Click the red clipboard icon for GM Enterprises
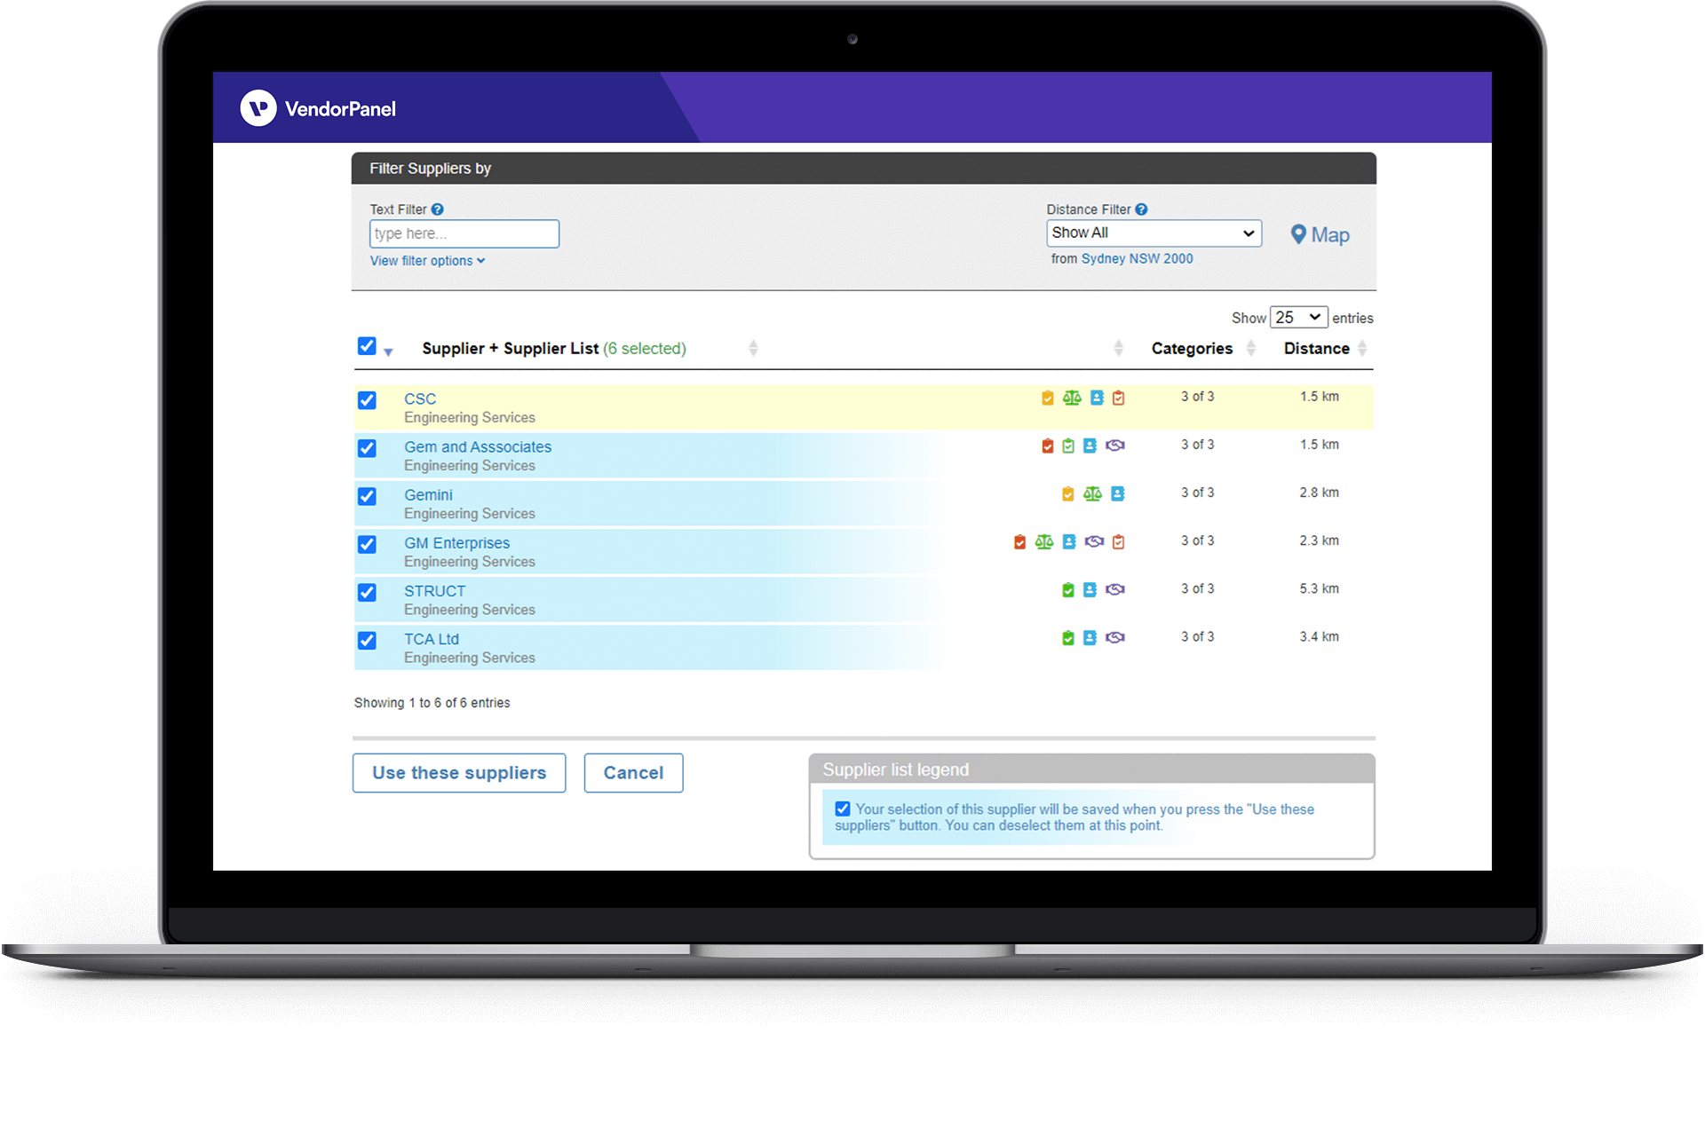This screenshot has width=1705, height=1136. point(1019,541)
